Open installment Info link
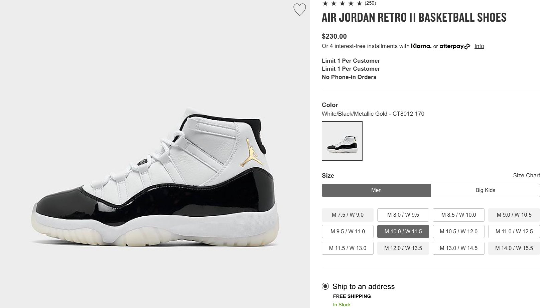The image size is (540, 308). coord(479,46)
